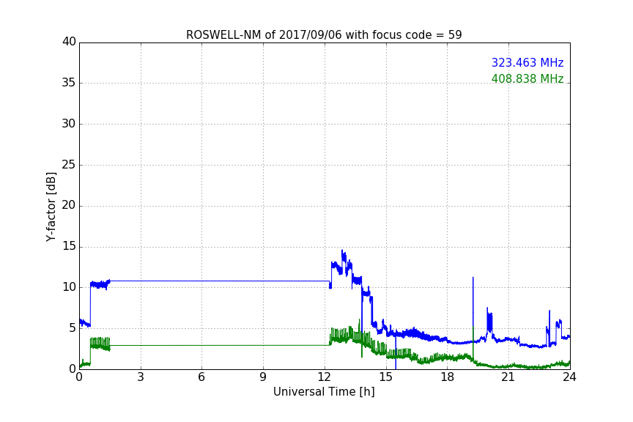Click the y-axis tick label '25'

69,165
